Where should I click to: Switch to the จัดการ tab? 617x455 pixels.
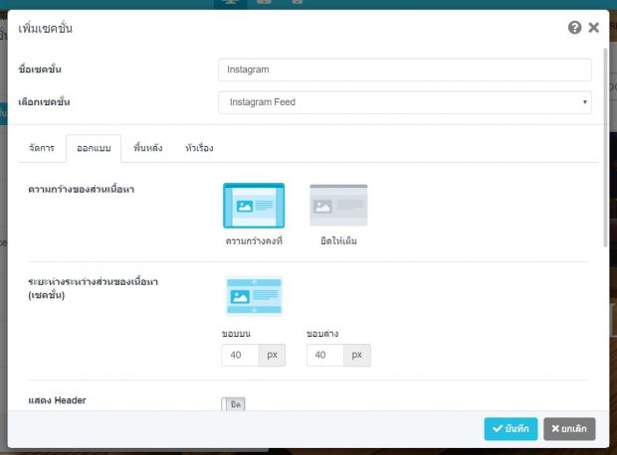click(42, 148)
